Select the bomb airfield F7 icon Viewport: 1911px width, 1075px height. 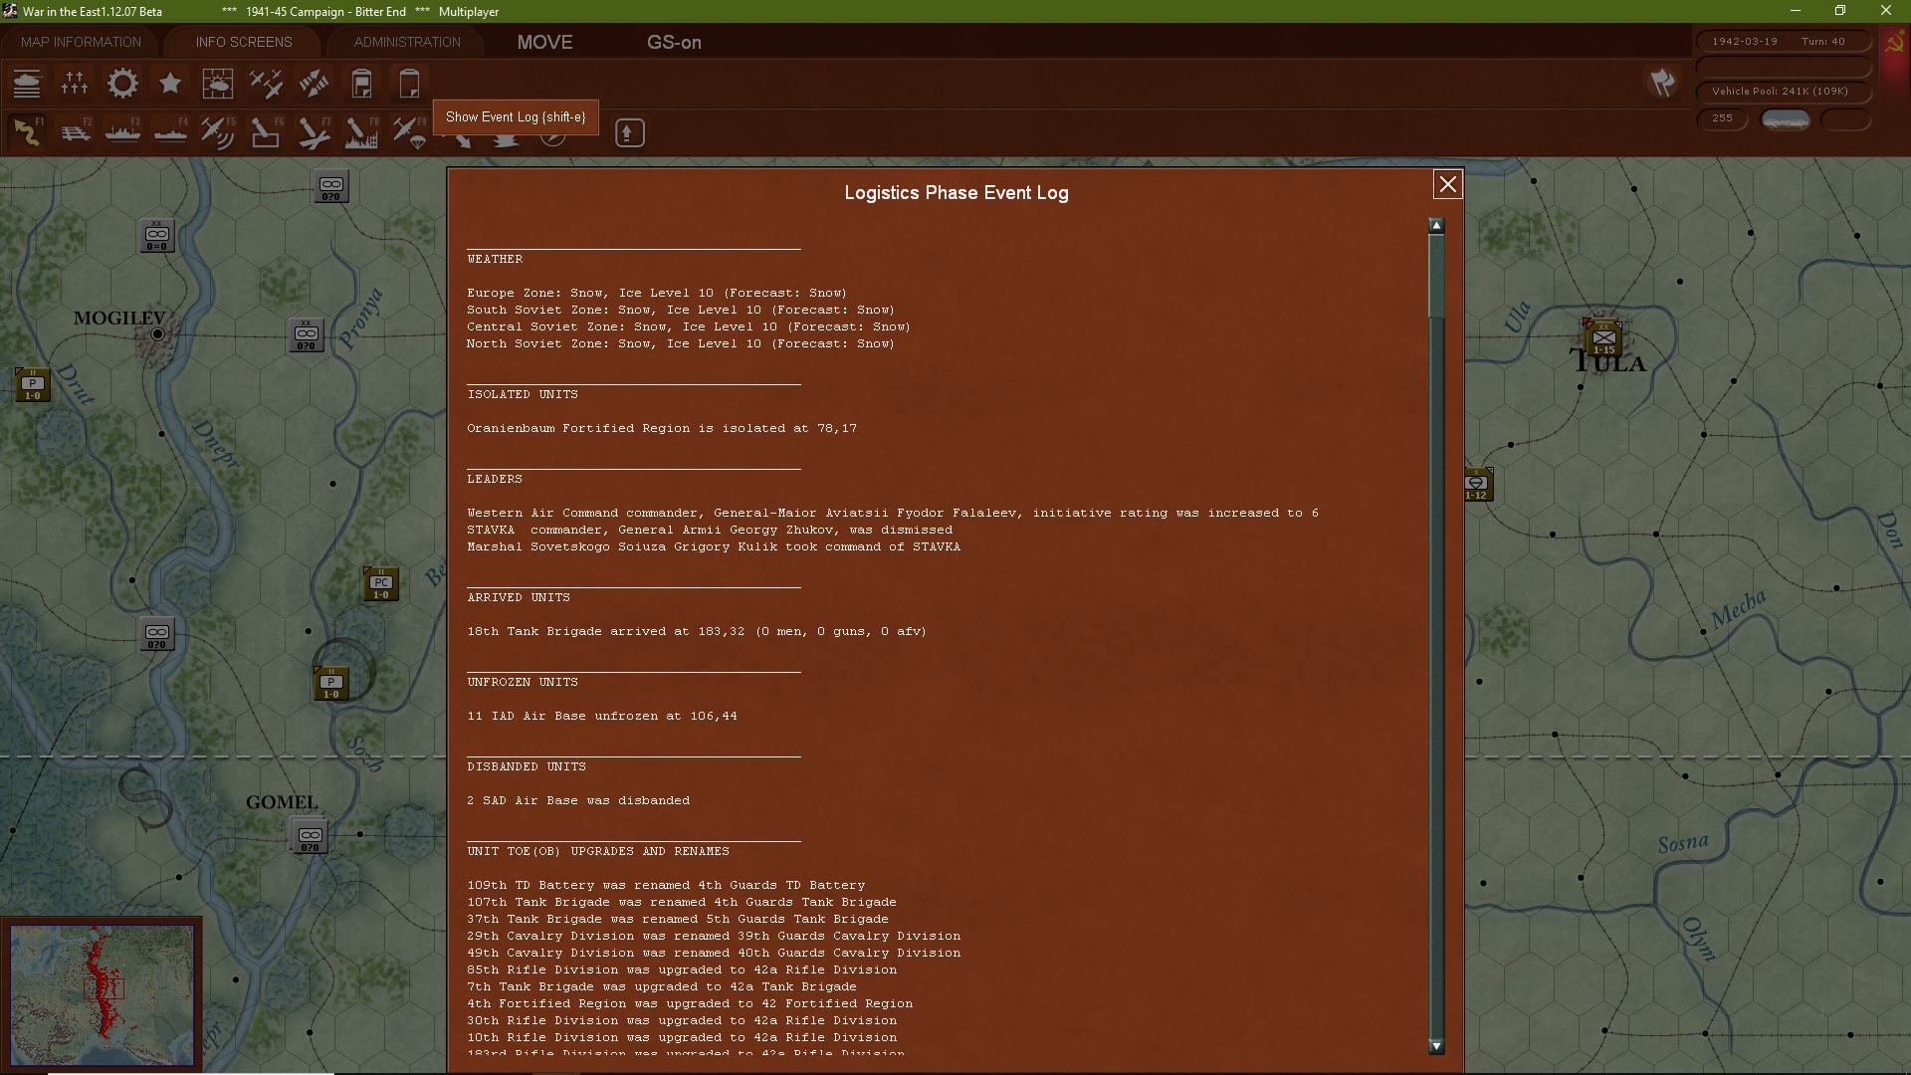point(314,132)
